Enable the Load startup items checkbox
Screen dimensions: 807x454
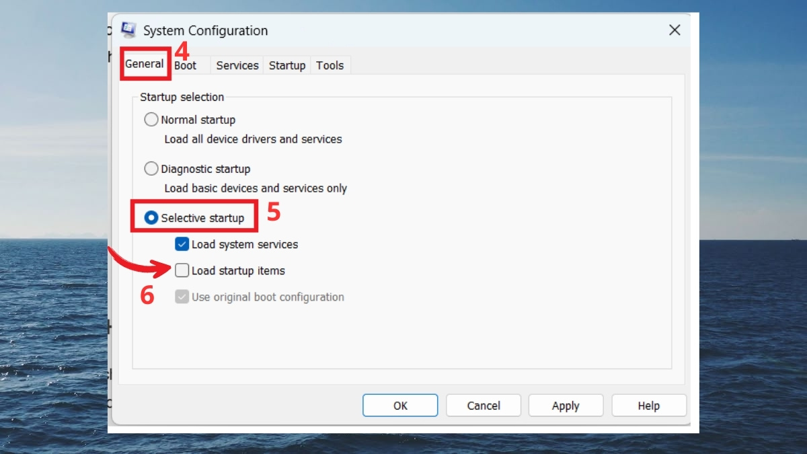pos(182,270)
